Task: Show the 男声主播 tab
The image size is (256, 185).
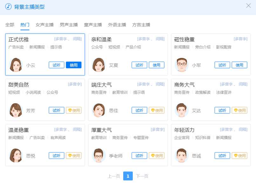Action: [69, 25]
